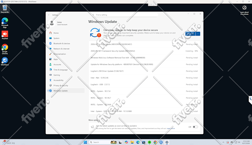Open UltraViewer desktop shortcut
252x145 pixels.
(5, 61)
